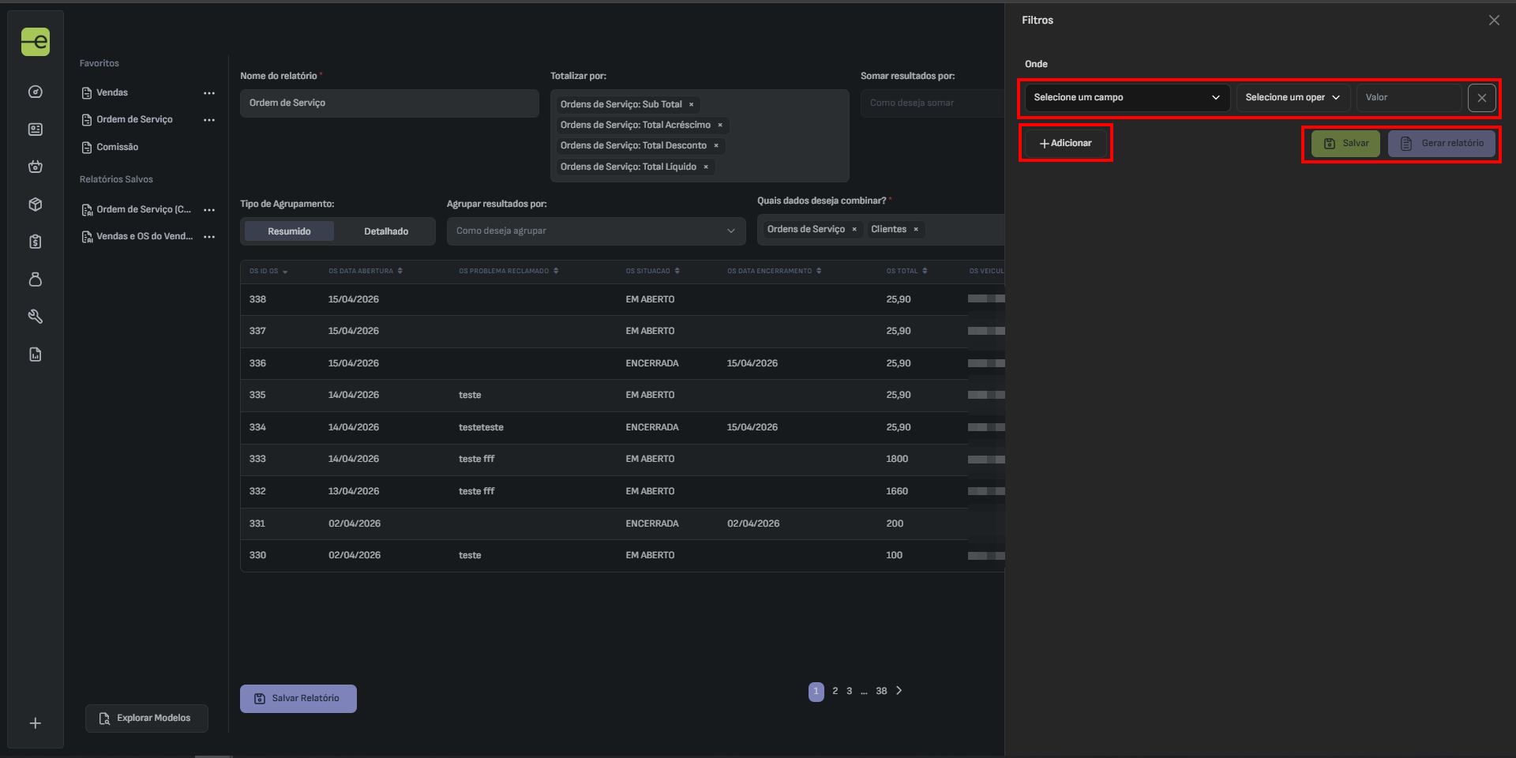The height and width of the screenshot is (758, 1516).
Task: Click the shopping basket sidebar icon
Action: click(36, 167)
